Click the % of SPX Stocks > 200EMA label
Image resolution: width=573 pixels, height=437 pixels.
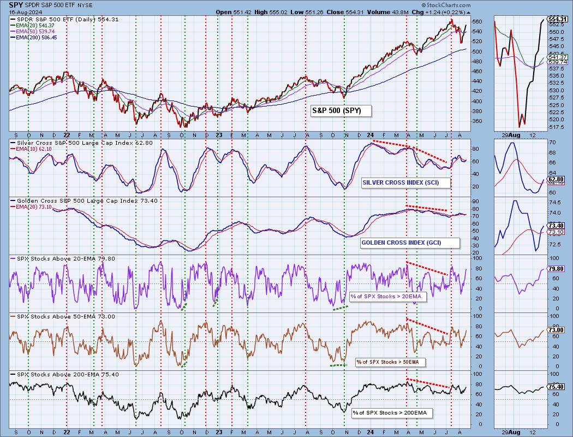pos(392,413)
